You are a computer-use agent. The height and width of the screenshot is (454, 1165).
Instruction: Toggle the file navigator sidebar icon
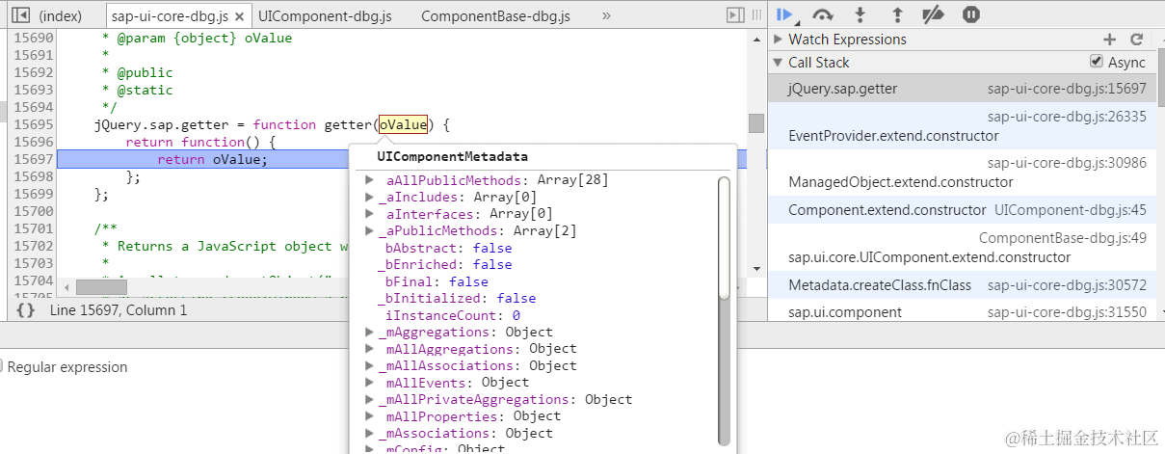[19, 15]
